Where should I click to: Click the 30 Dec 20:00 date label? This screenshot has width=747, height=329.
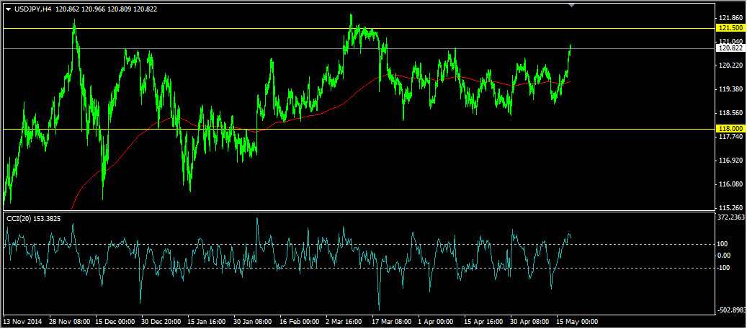(163, 321)
